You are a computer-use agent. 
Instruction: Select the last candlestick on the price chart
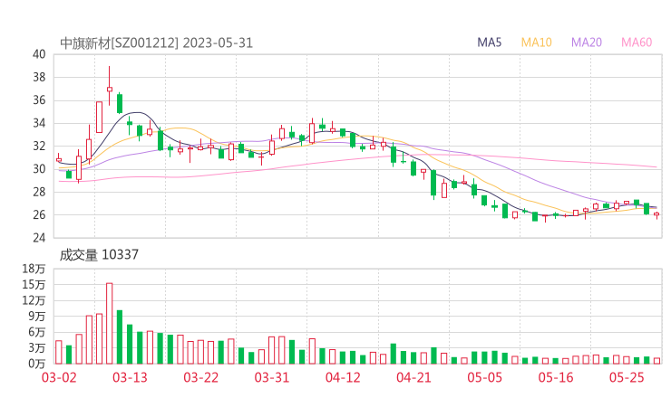pos(656,214)
